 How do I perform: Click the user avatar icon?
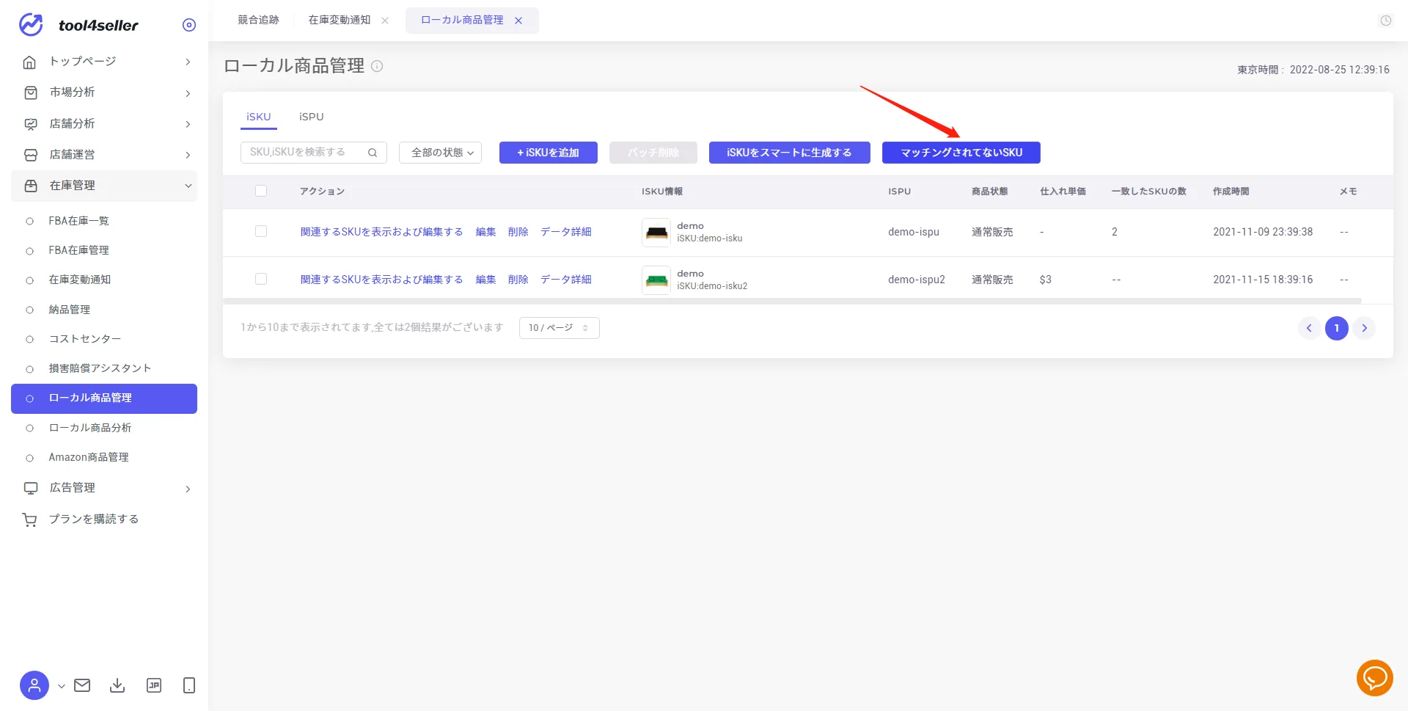(x=34, y=685)
